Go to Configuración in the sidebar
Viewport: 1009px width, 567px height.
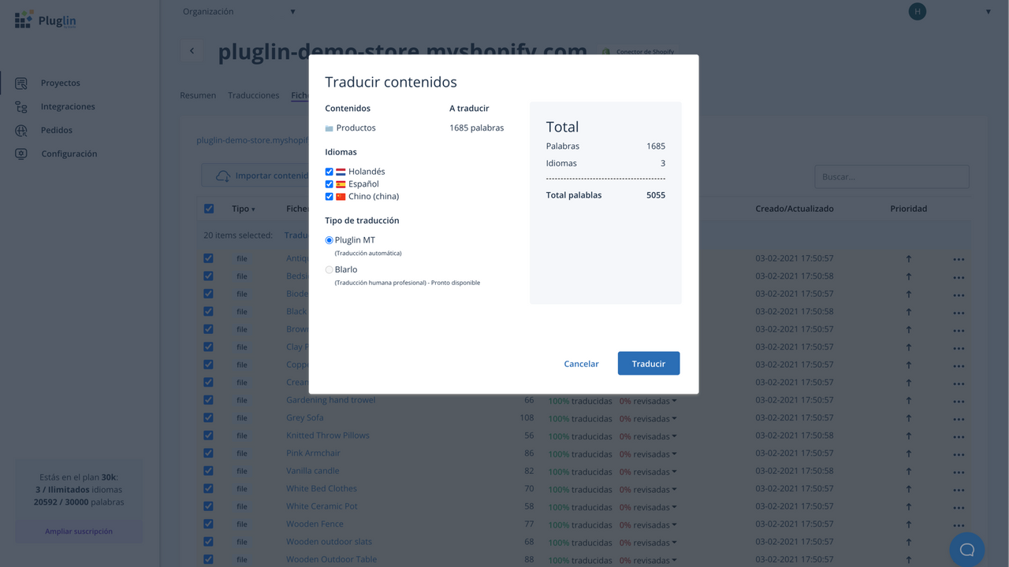coord(69,154)
